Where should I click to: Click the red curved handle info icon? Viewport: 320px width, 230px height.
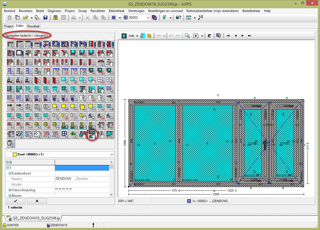pyautogui.click(x=101, y=62)
